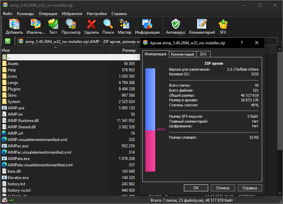Close the archive info dialog

pos(257,43)
